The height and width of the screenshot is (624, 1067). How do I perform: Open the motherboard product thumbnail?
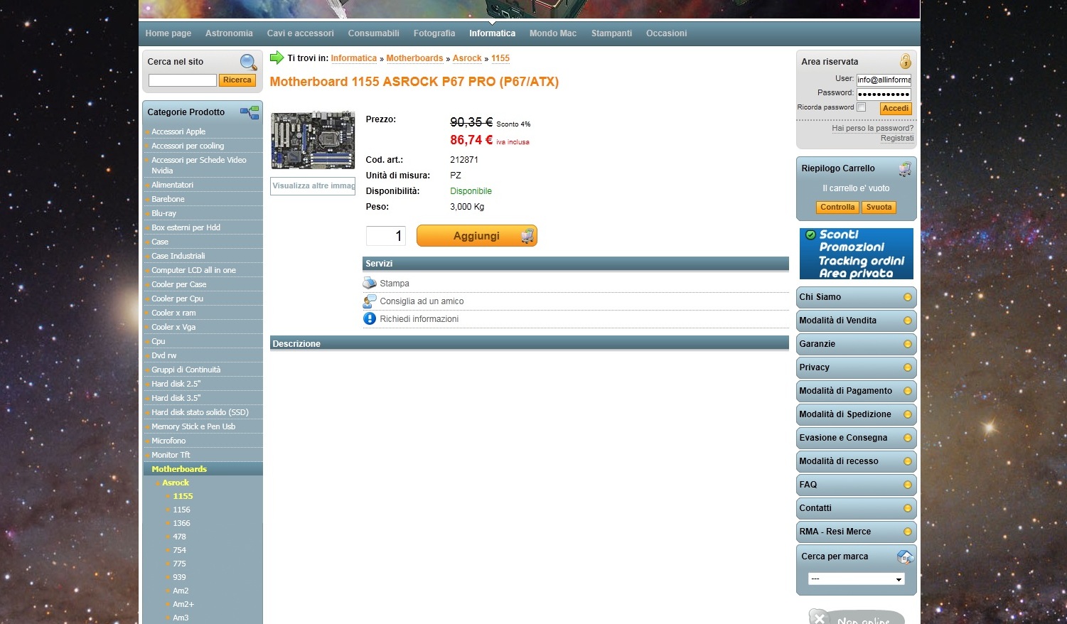pyautogui.click(x=313, y=140)
